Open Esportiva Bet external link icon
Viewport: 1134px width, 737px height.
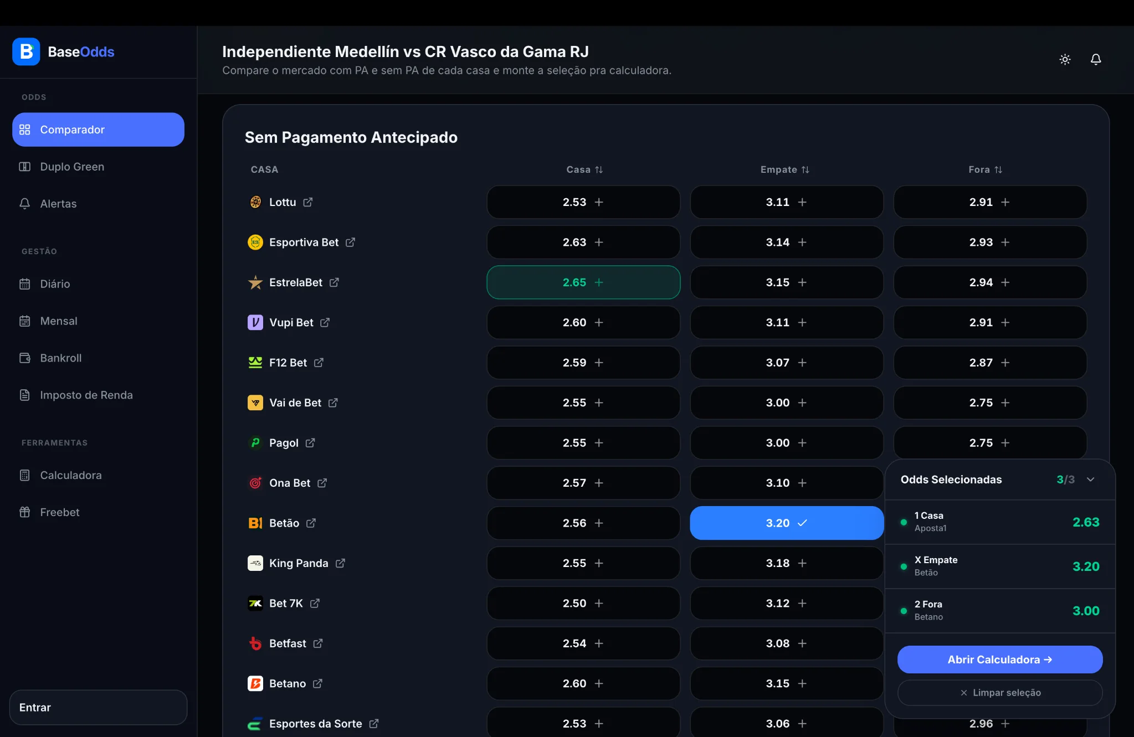coord(350,243)
